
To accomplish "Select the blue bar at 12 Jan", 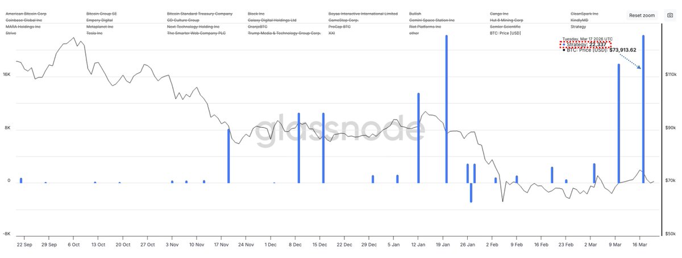I will coord(418,138).
